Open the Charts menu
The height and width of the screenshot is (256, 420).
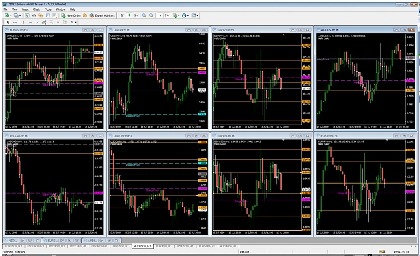(37, 9)
